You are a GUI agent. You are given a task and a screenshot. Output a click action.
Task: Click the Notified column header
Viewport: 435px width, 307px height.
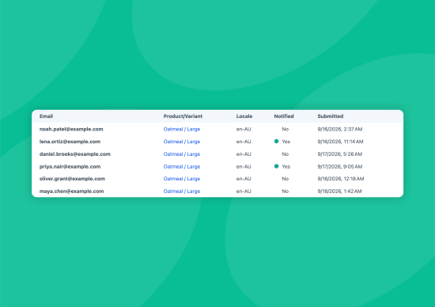coord(284,116)
